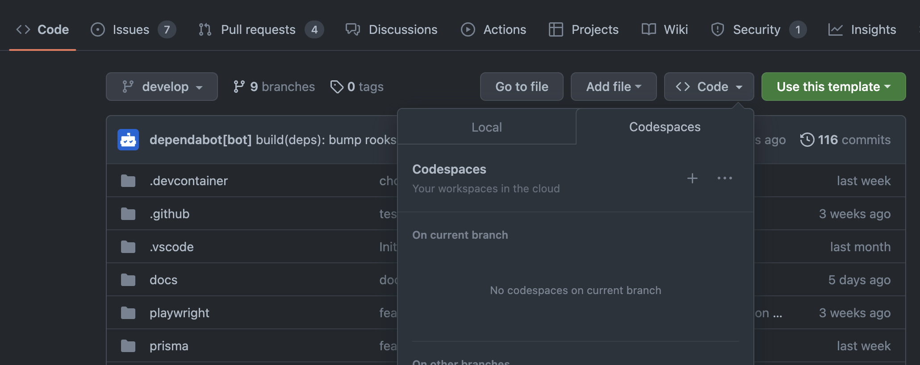Click the Security shield icon

(x=718, y=29)
